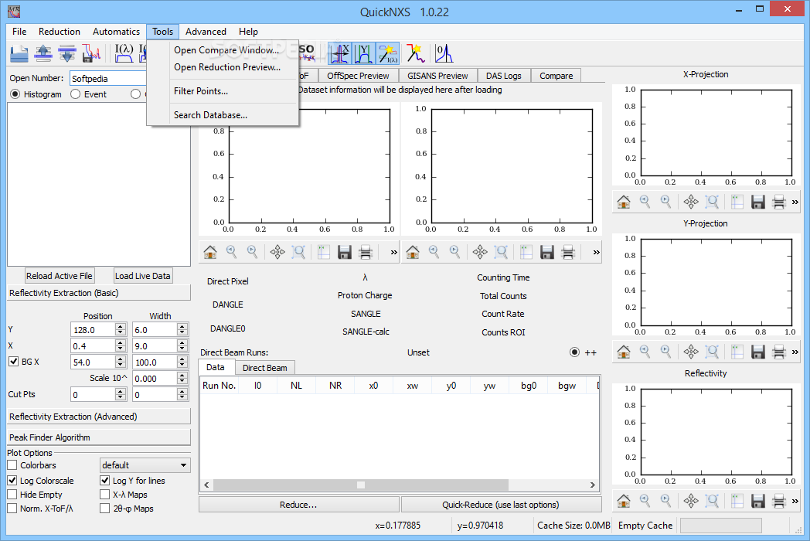Enable the 2θ-φ Maps checkbox
This screenshot has height=541, width=810.
click(x=105, y=509)
